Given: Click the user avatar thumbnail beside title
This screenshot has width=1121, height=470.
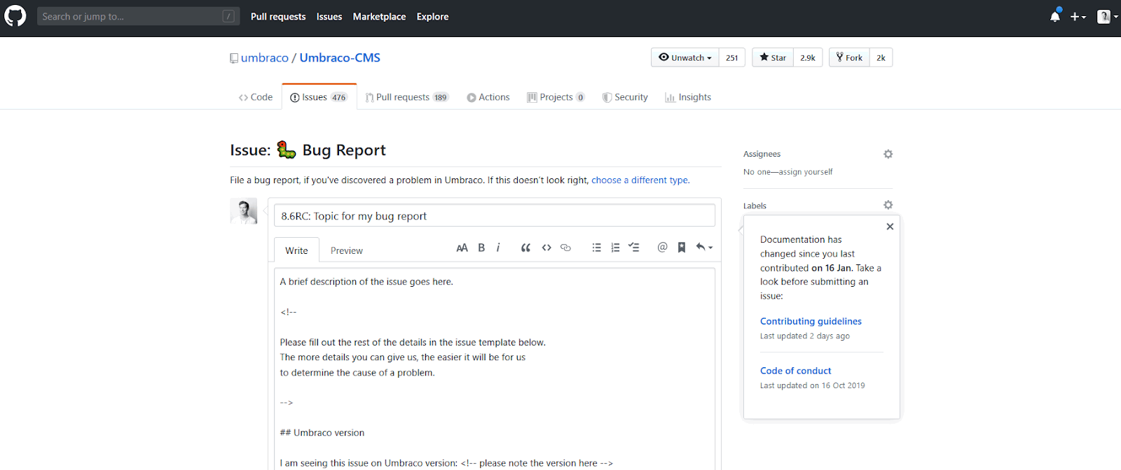Looking at the screenshot, I should pos(244,211).
